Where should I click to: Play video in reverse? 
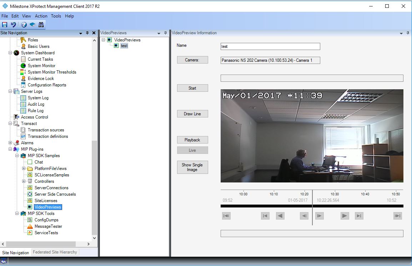pos(280,216)
